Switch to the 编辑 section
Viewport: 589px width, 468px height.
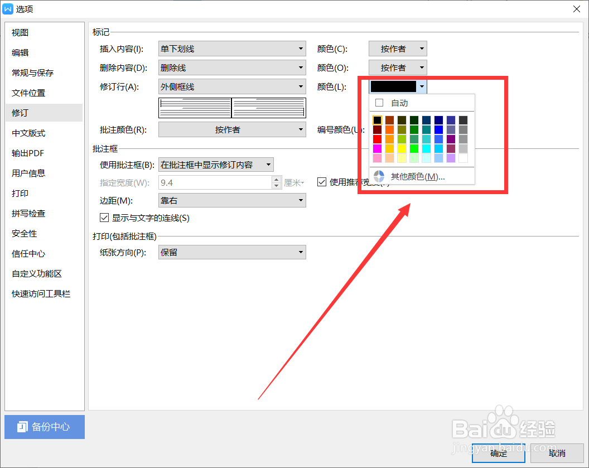pyautogui.click(x=44, y=52)
